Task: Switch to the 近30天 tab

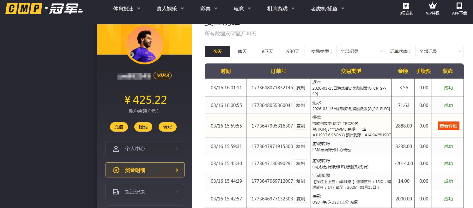Action: (x=292, y=51)
